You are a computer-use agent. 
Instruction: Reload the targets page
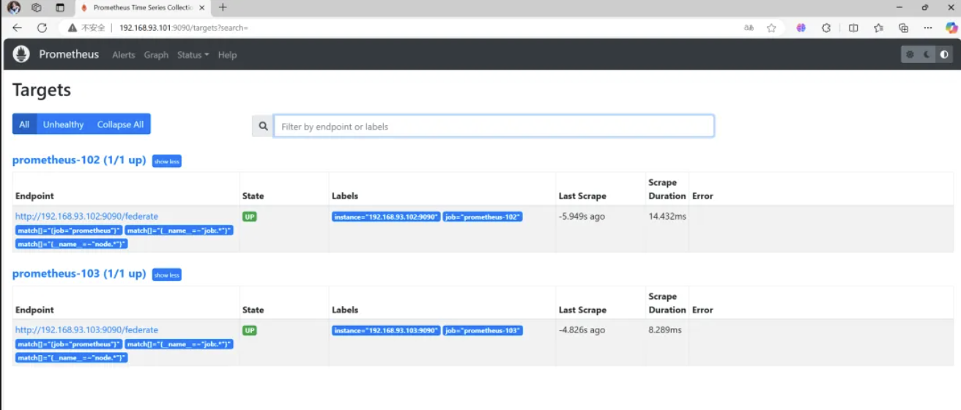pyautogui.click(x=42, y=28)
